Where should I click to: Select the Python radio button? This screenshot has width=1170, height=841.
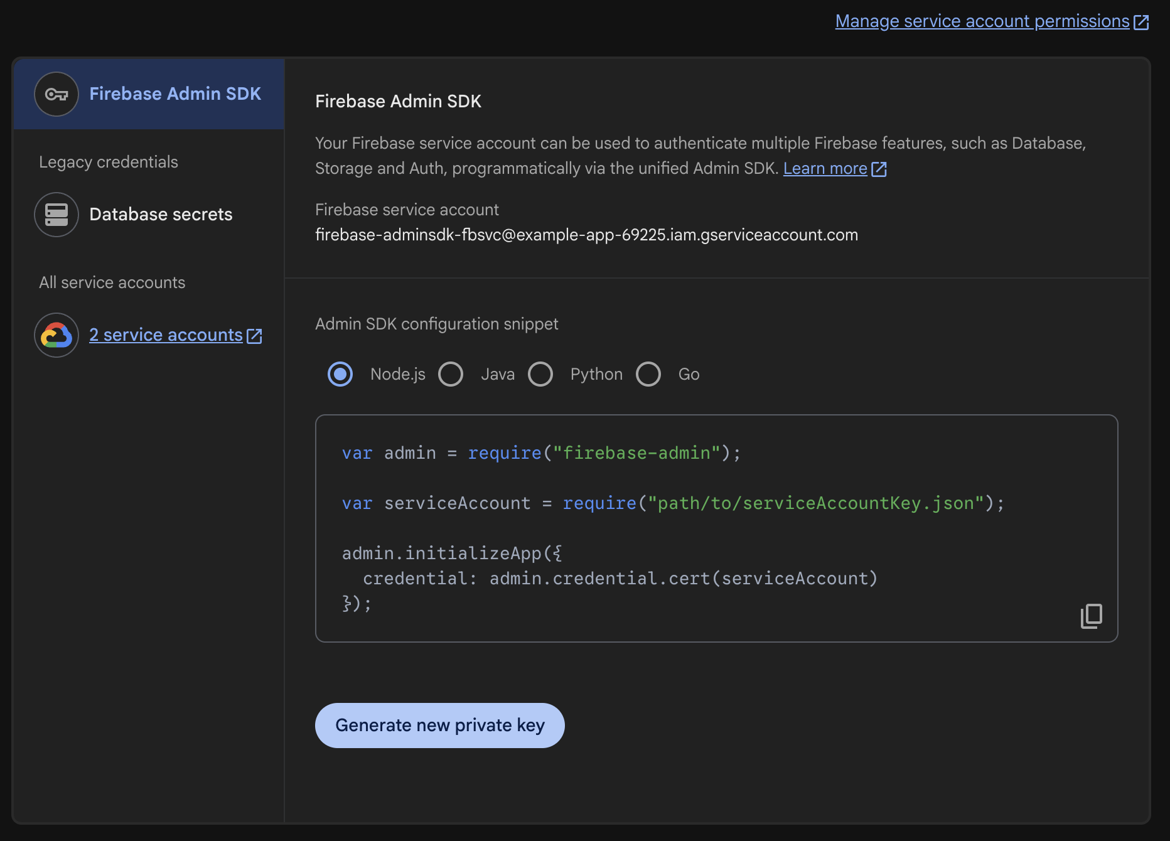point(540,374)
